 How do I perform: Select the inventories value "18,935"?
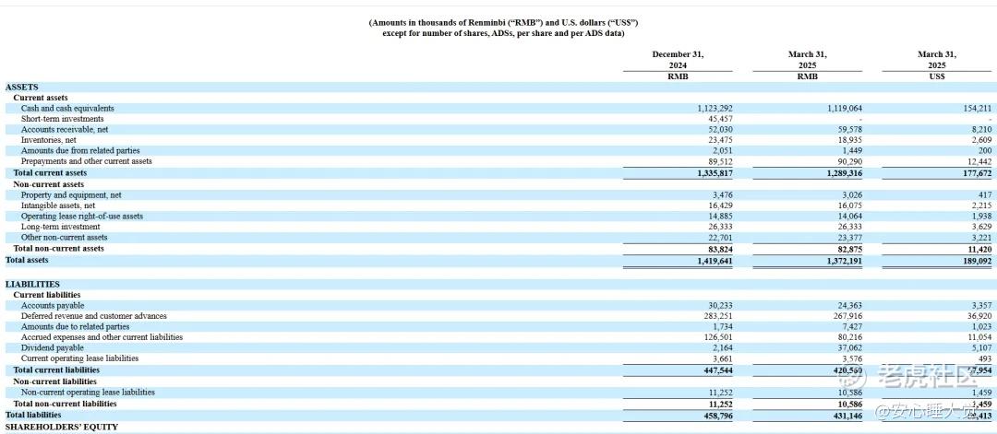coord(849,139)
